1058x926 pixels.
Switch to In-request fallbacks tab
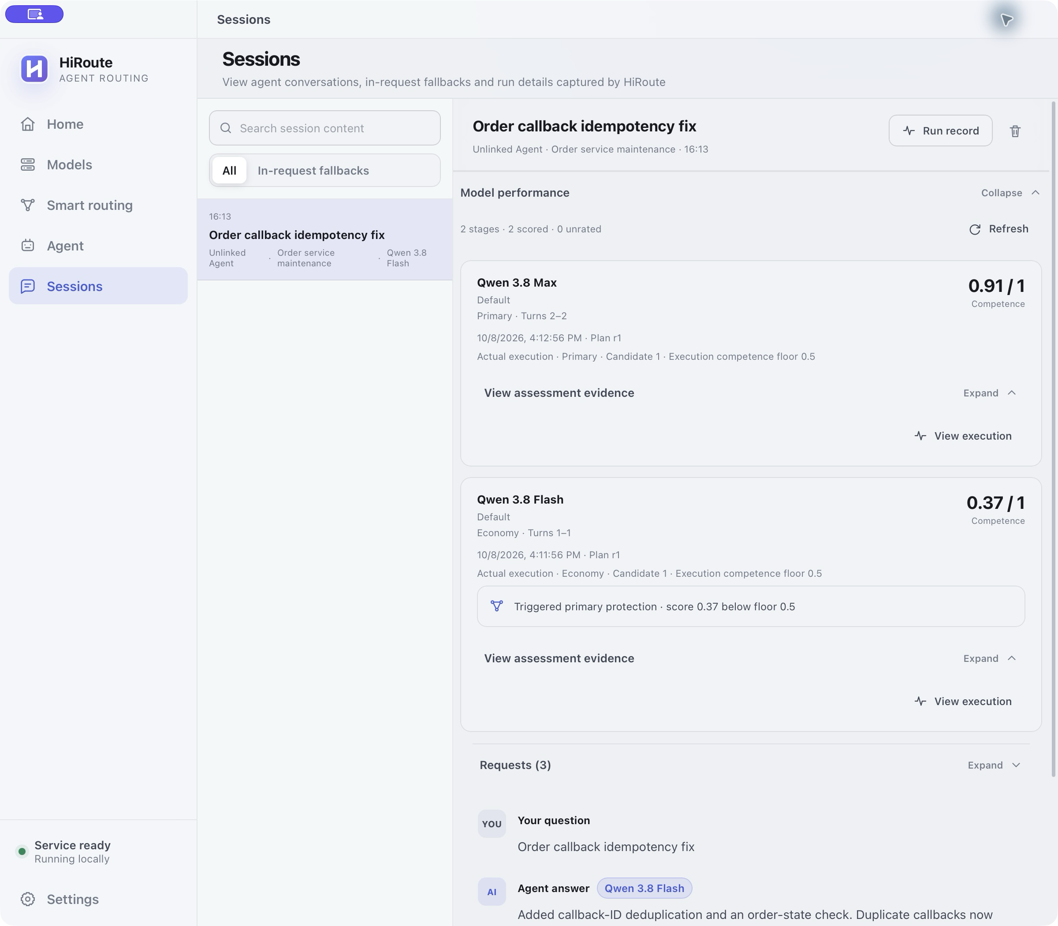[313, 171]
